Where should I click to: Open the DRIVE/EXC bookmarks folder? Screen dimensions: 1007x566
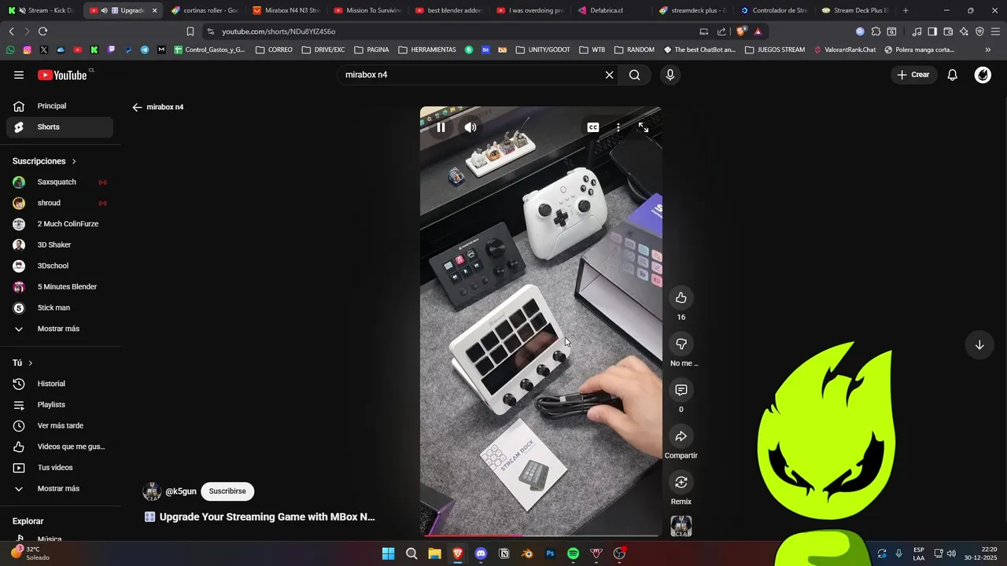323,50
